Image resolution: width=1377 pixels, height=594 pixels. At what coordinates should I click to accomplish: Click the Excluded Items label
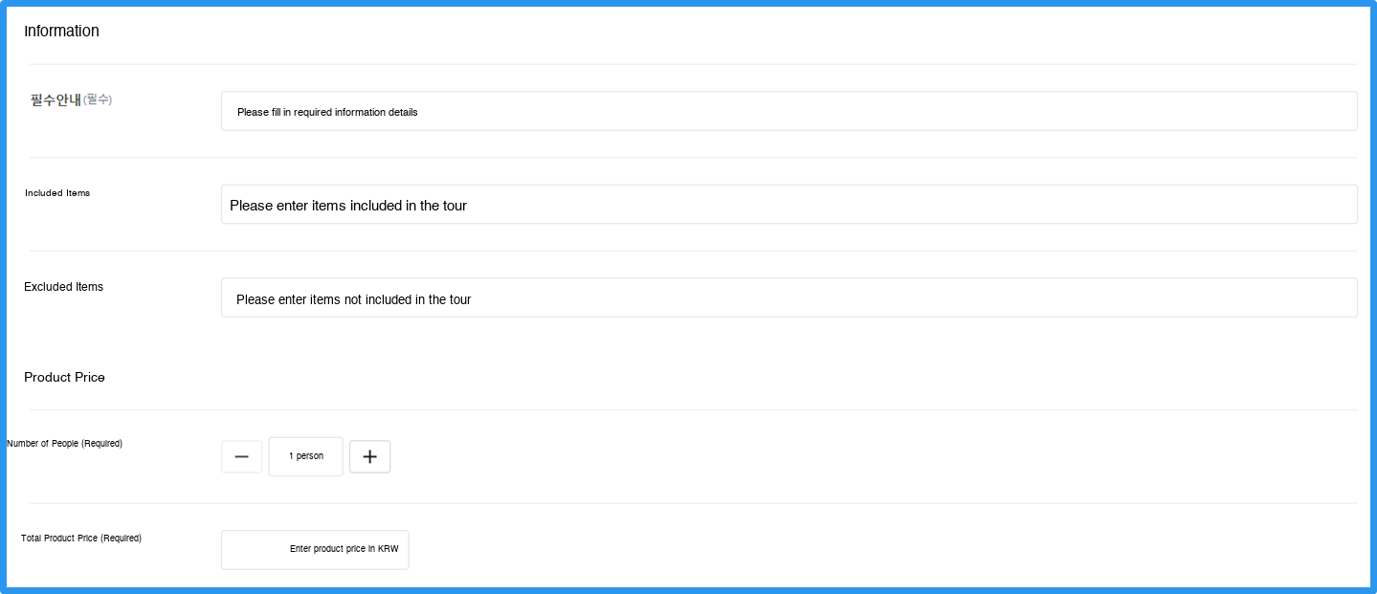(63, 287)
